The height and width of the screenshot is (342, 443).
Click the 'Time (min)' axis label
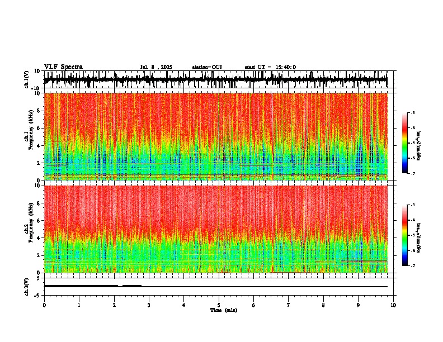[224, 310]
